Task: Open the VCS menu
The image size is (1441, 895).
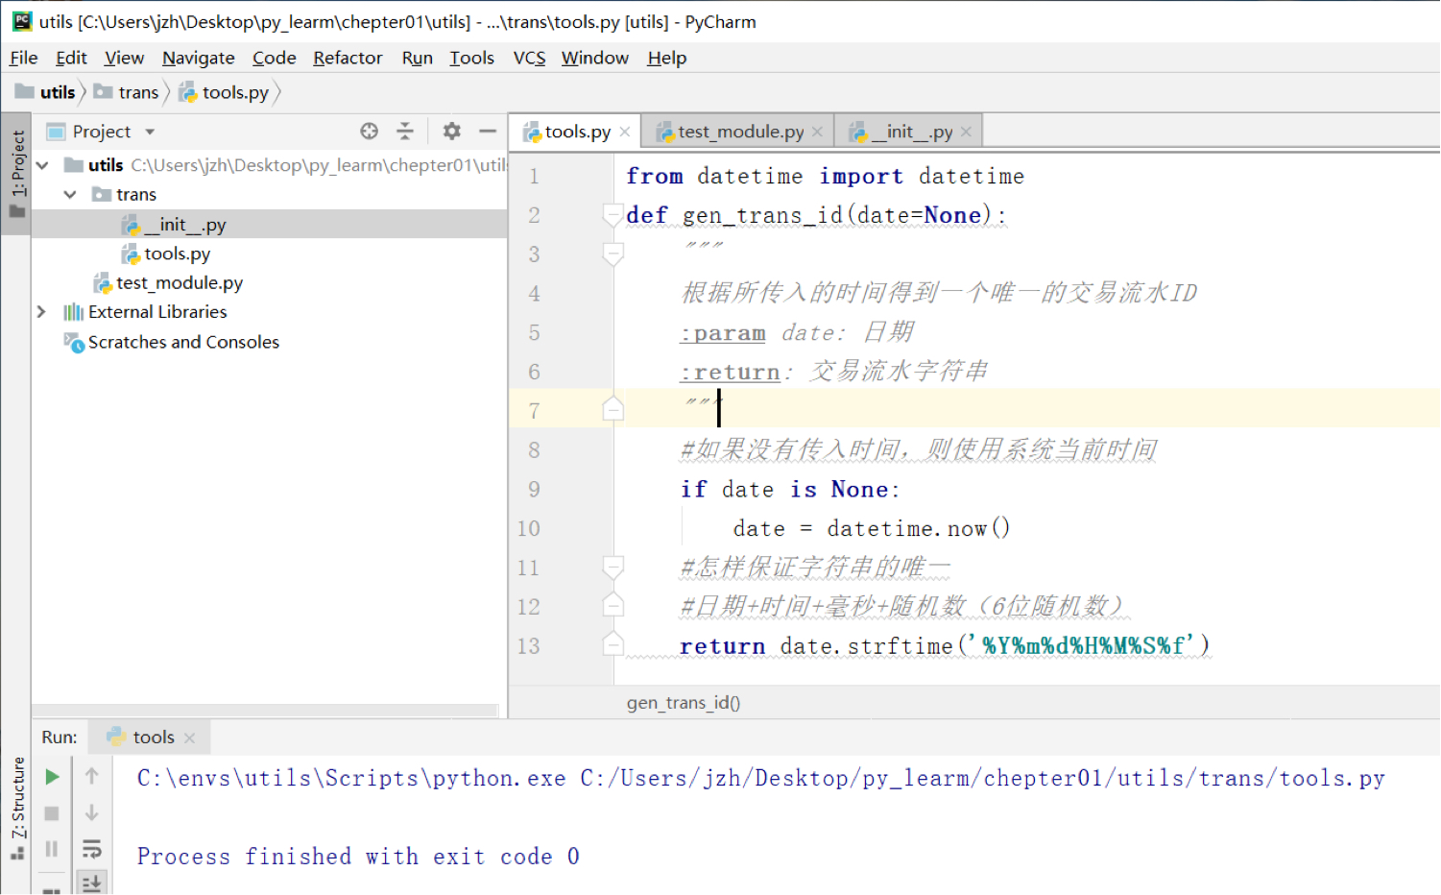Action: pyautogui.click(x=529, y=58)
